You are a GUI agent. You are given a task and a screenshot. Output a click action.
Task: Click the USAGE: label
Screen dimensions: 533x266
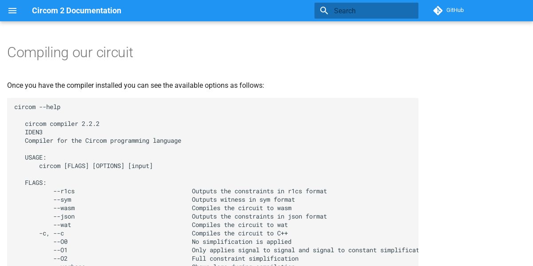pyautogui.click(x=36, y=157)
